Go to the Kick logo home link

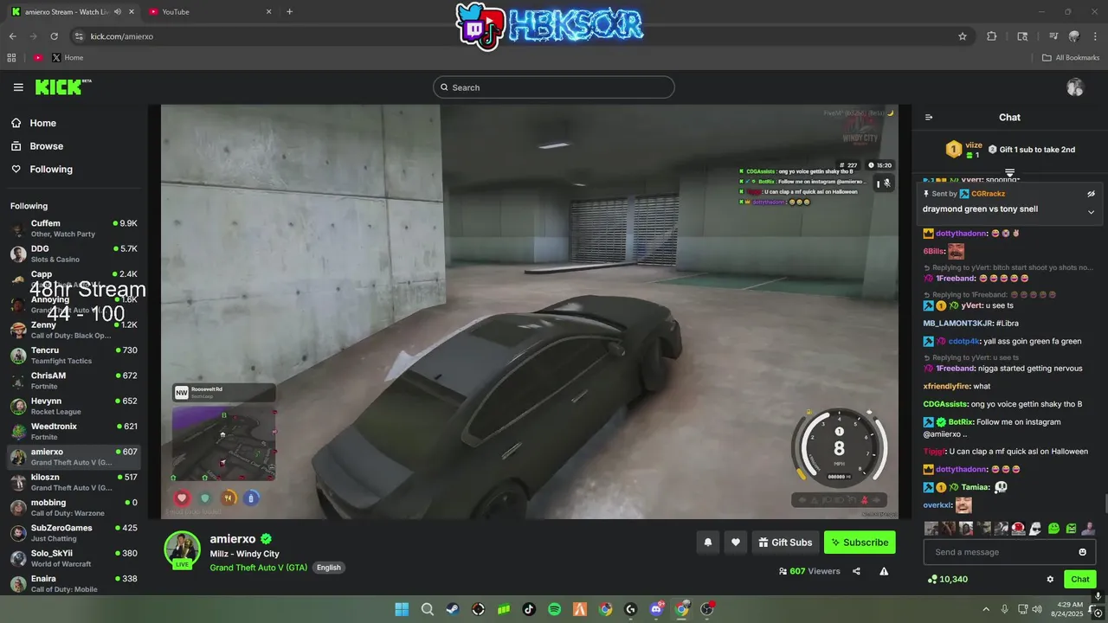pos(62,87)
